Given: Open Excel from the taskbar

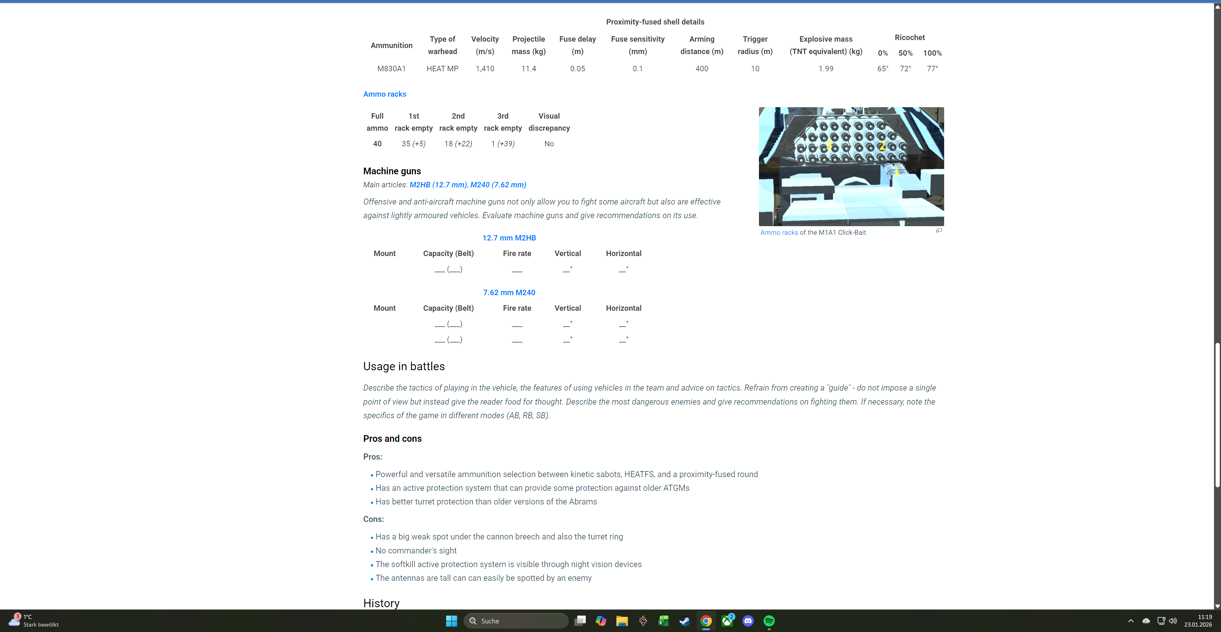Looking at the screenshot, I should (x=663, y=621).
